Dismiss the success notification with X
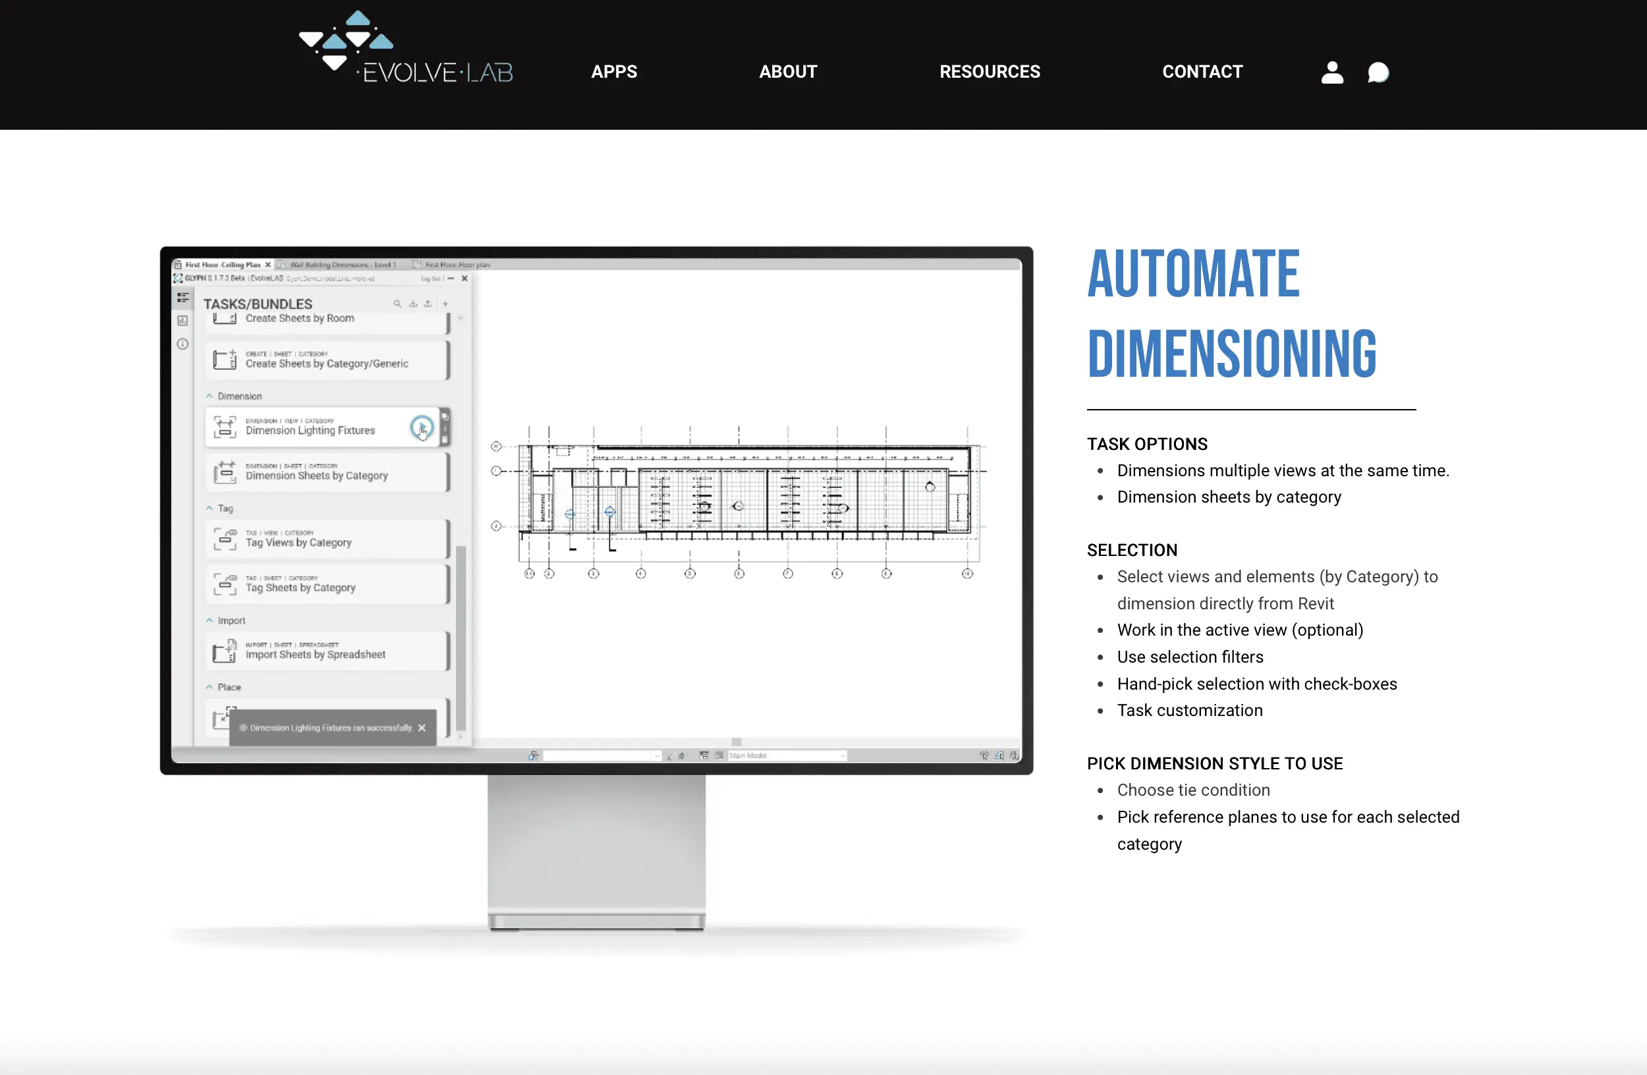The image size is (1647, 1075). (x=422, y=728)
